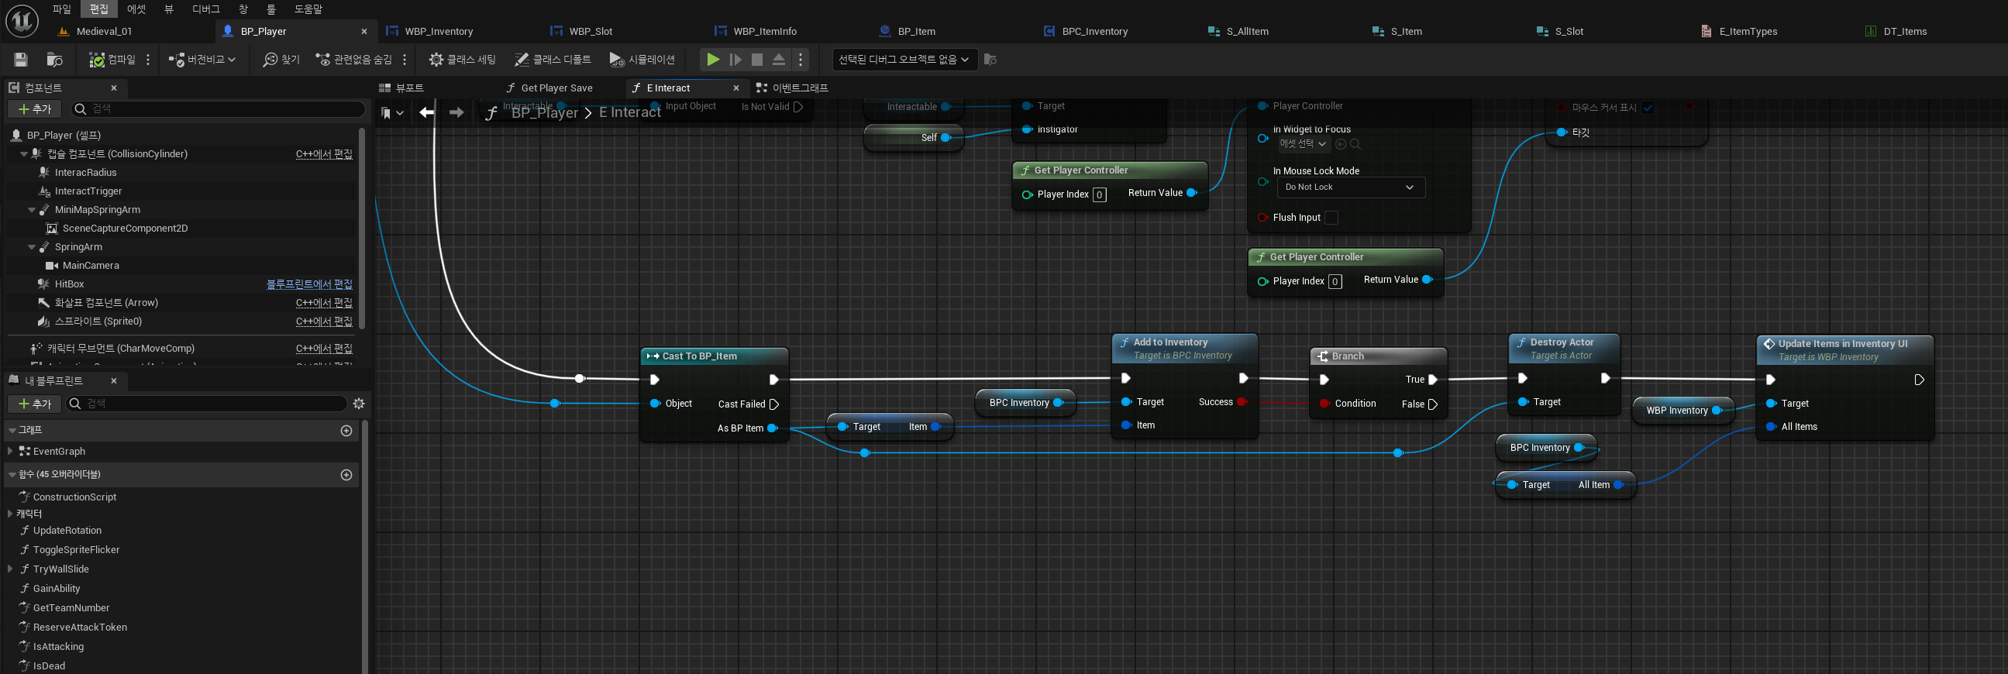Save the blueprint with the floppy disk icon
The width and height of the screenshot is (2008, 674).
21,60
